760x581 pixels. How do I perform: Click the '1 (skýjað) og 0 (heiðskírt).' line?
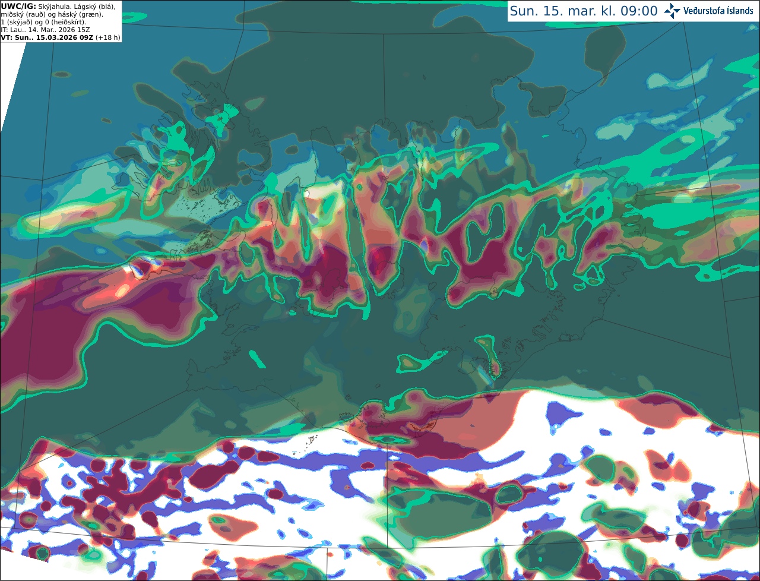(43, 22)
